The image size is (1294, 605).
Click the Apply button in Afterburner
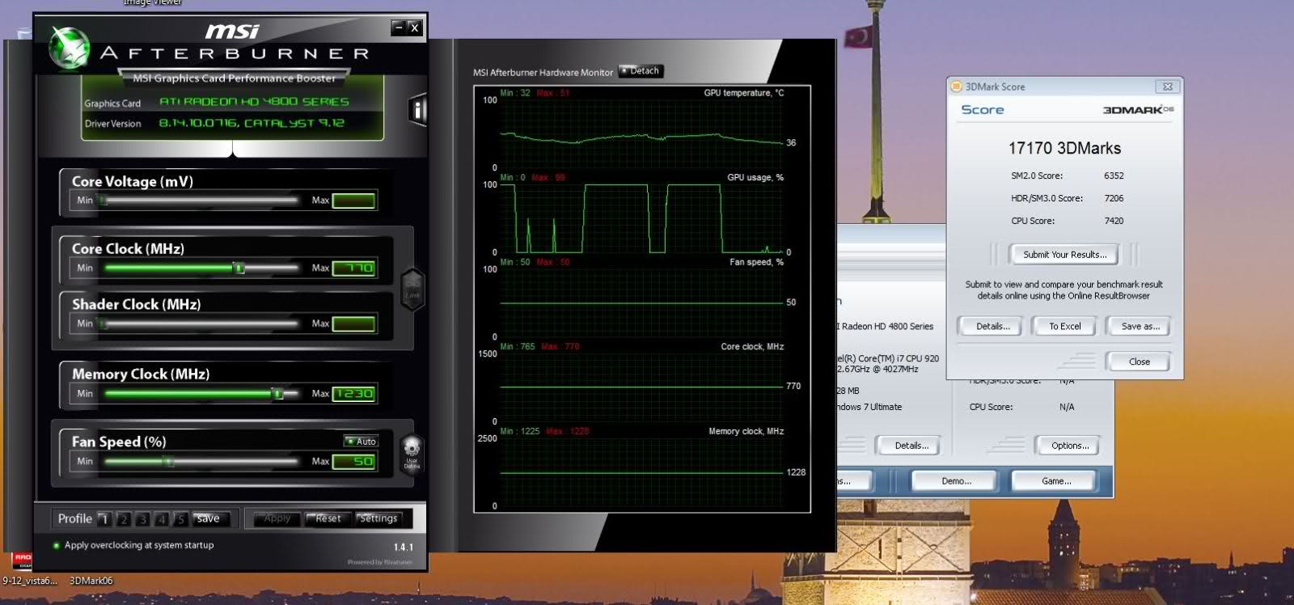(x=277, y=518)
